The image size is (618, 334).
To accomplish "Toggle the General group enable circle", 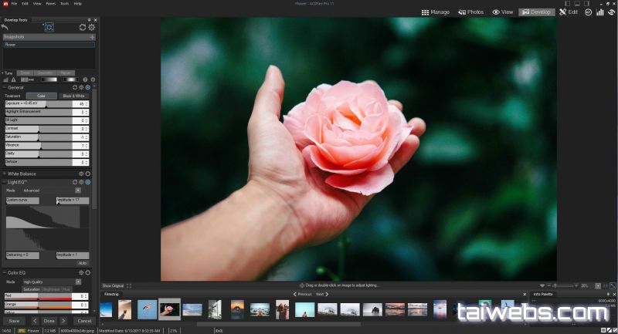I will click(x=88, y=87).
